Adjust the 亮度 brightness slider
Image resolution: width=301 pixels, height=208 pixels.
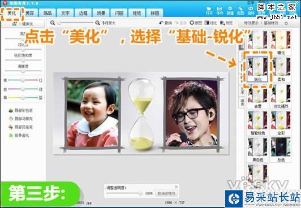pos(23,38)
